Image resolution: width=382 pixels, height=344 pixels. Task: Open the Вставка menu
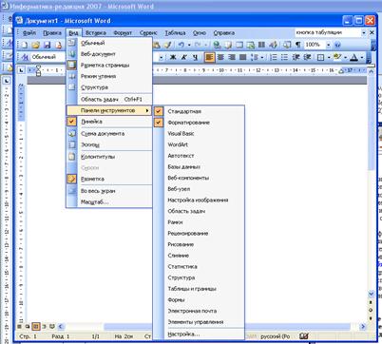point(96,32)
